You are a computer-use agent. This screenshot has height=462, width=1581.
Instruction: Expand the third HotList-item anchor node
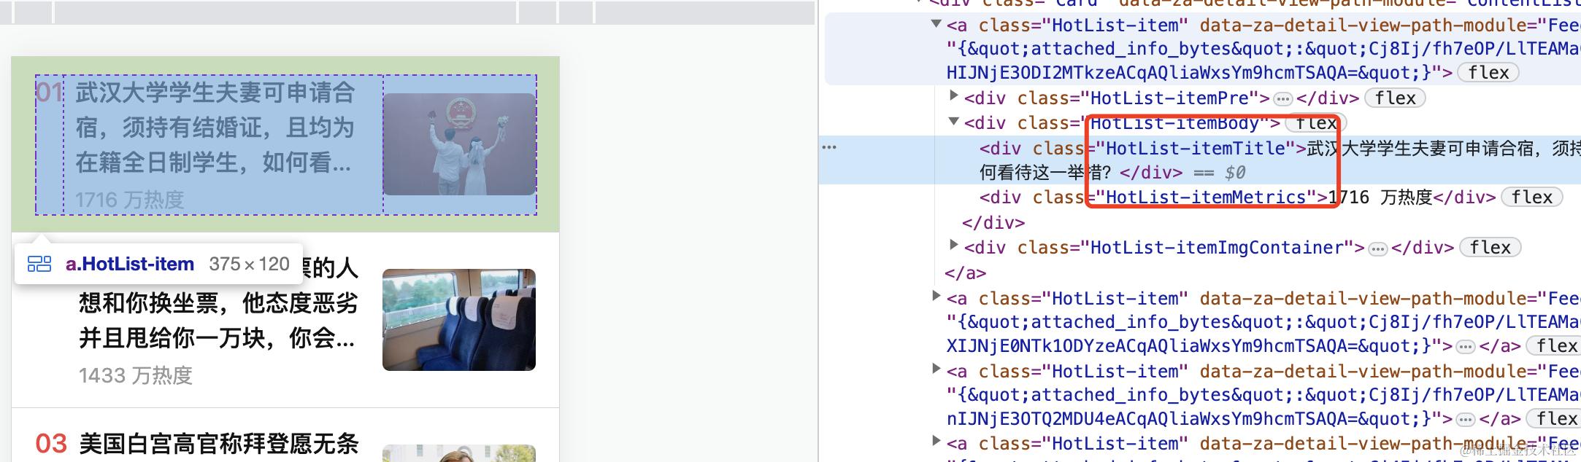(x=936, y=369)
